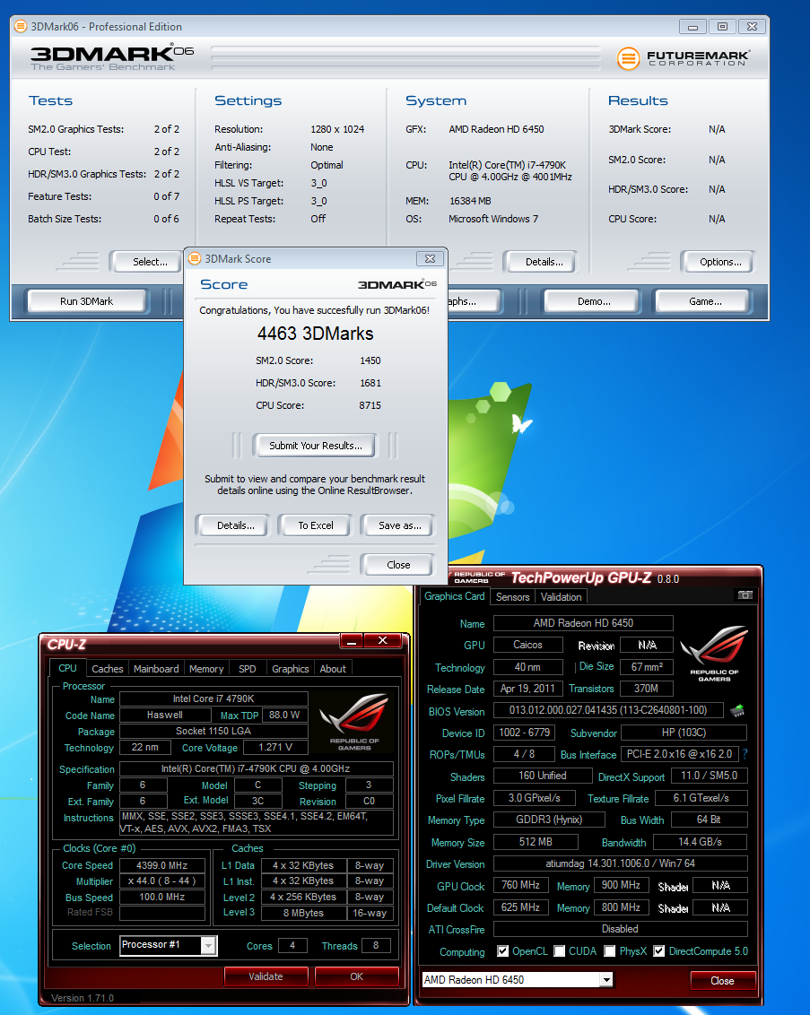The height and width of the screenshot is (1015, 810).
Task: Click the GPU-Z screenshot camera icon
Action: [x=745, y=594]
